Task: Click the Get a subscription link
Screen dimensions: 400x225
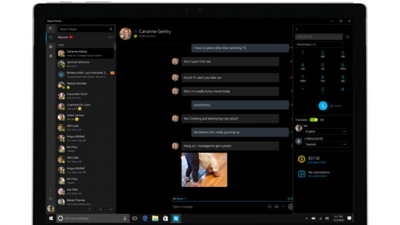Action: tap(317, 176)
